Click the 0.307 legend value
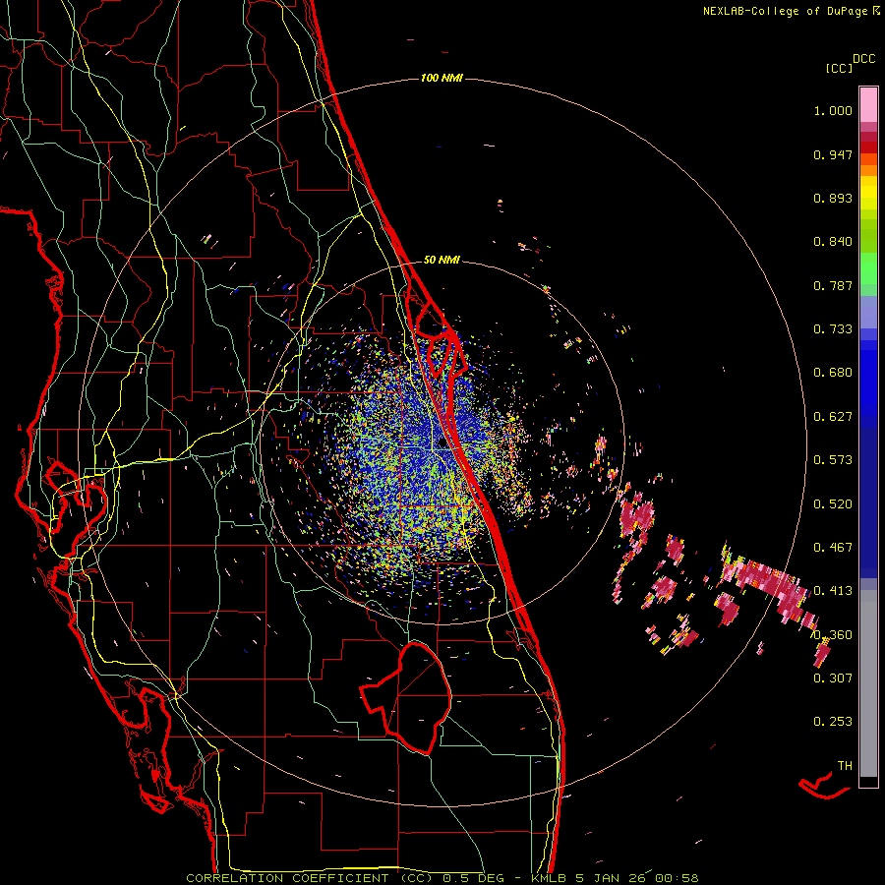 [833, 678]
